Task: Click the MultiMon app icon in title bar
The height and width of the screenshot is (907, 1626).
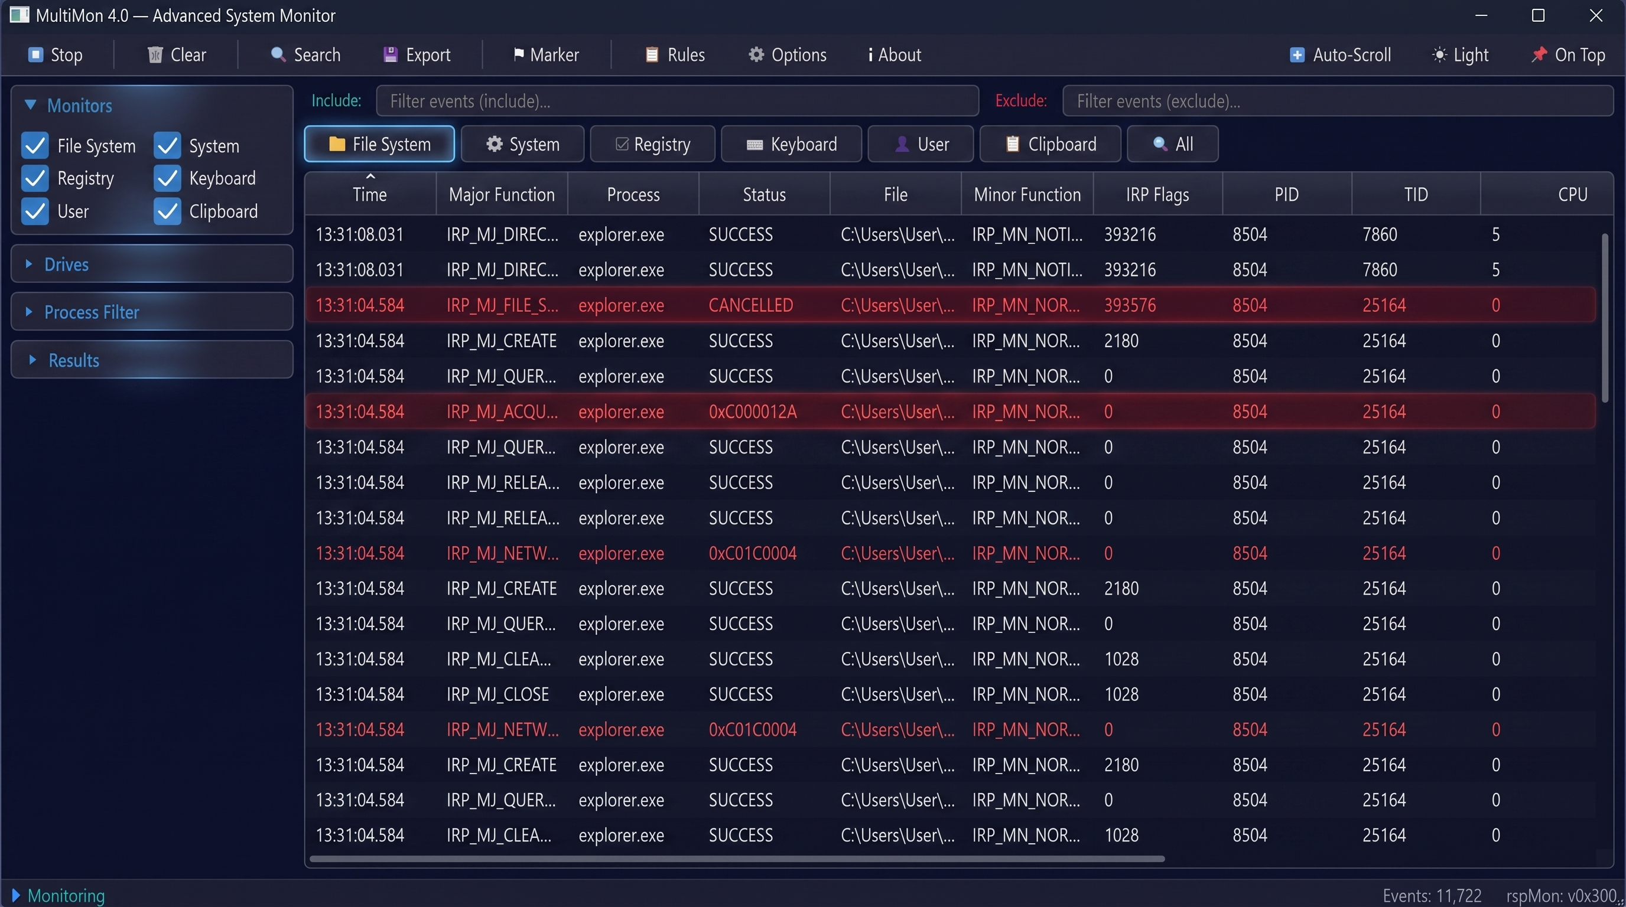Action: click(19, 15)
